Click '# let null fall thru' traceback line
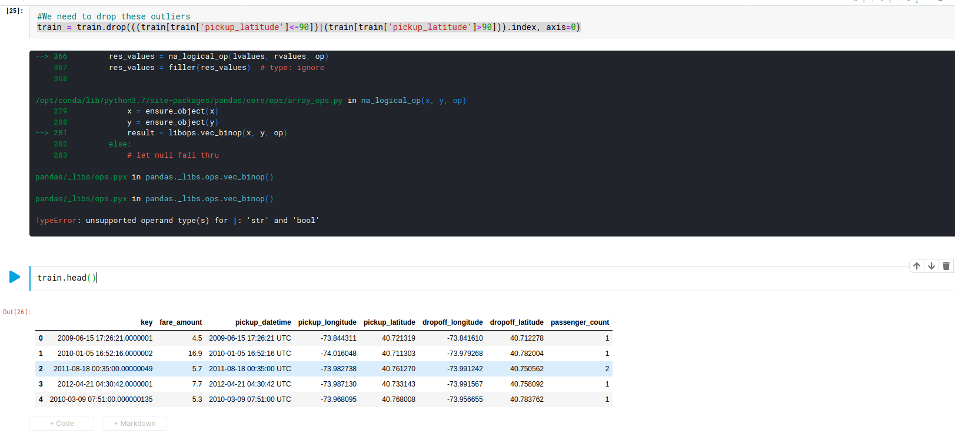 coord(173,155)
